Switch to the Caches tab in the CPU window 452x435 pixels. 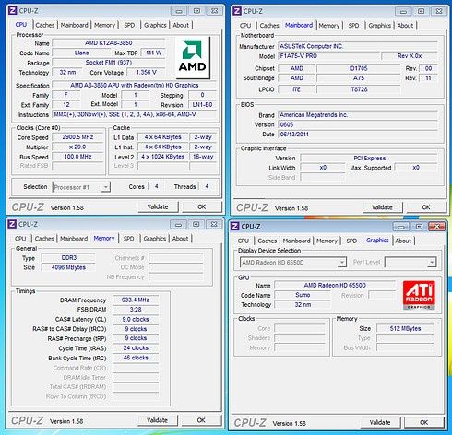45,25
